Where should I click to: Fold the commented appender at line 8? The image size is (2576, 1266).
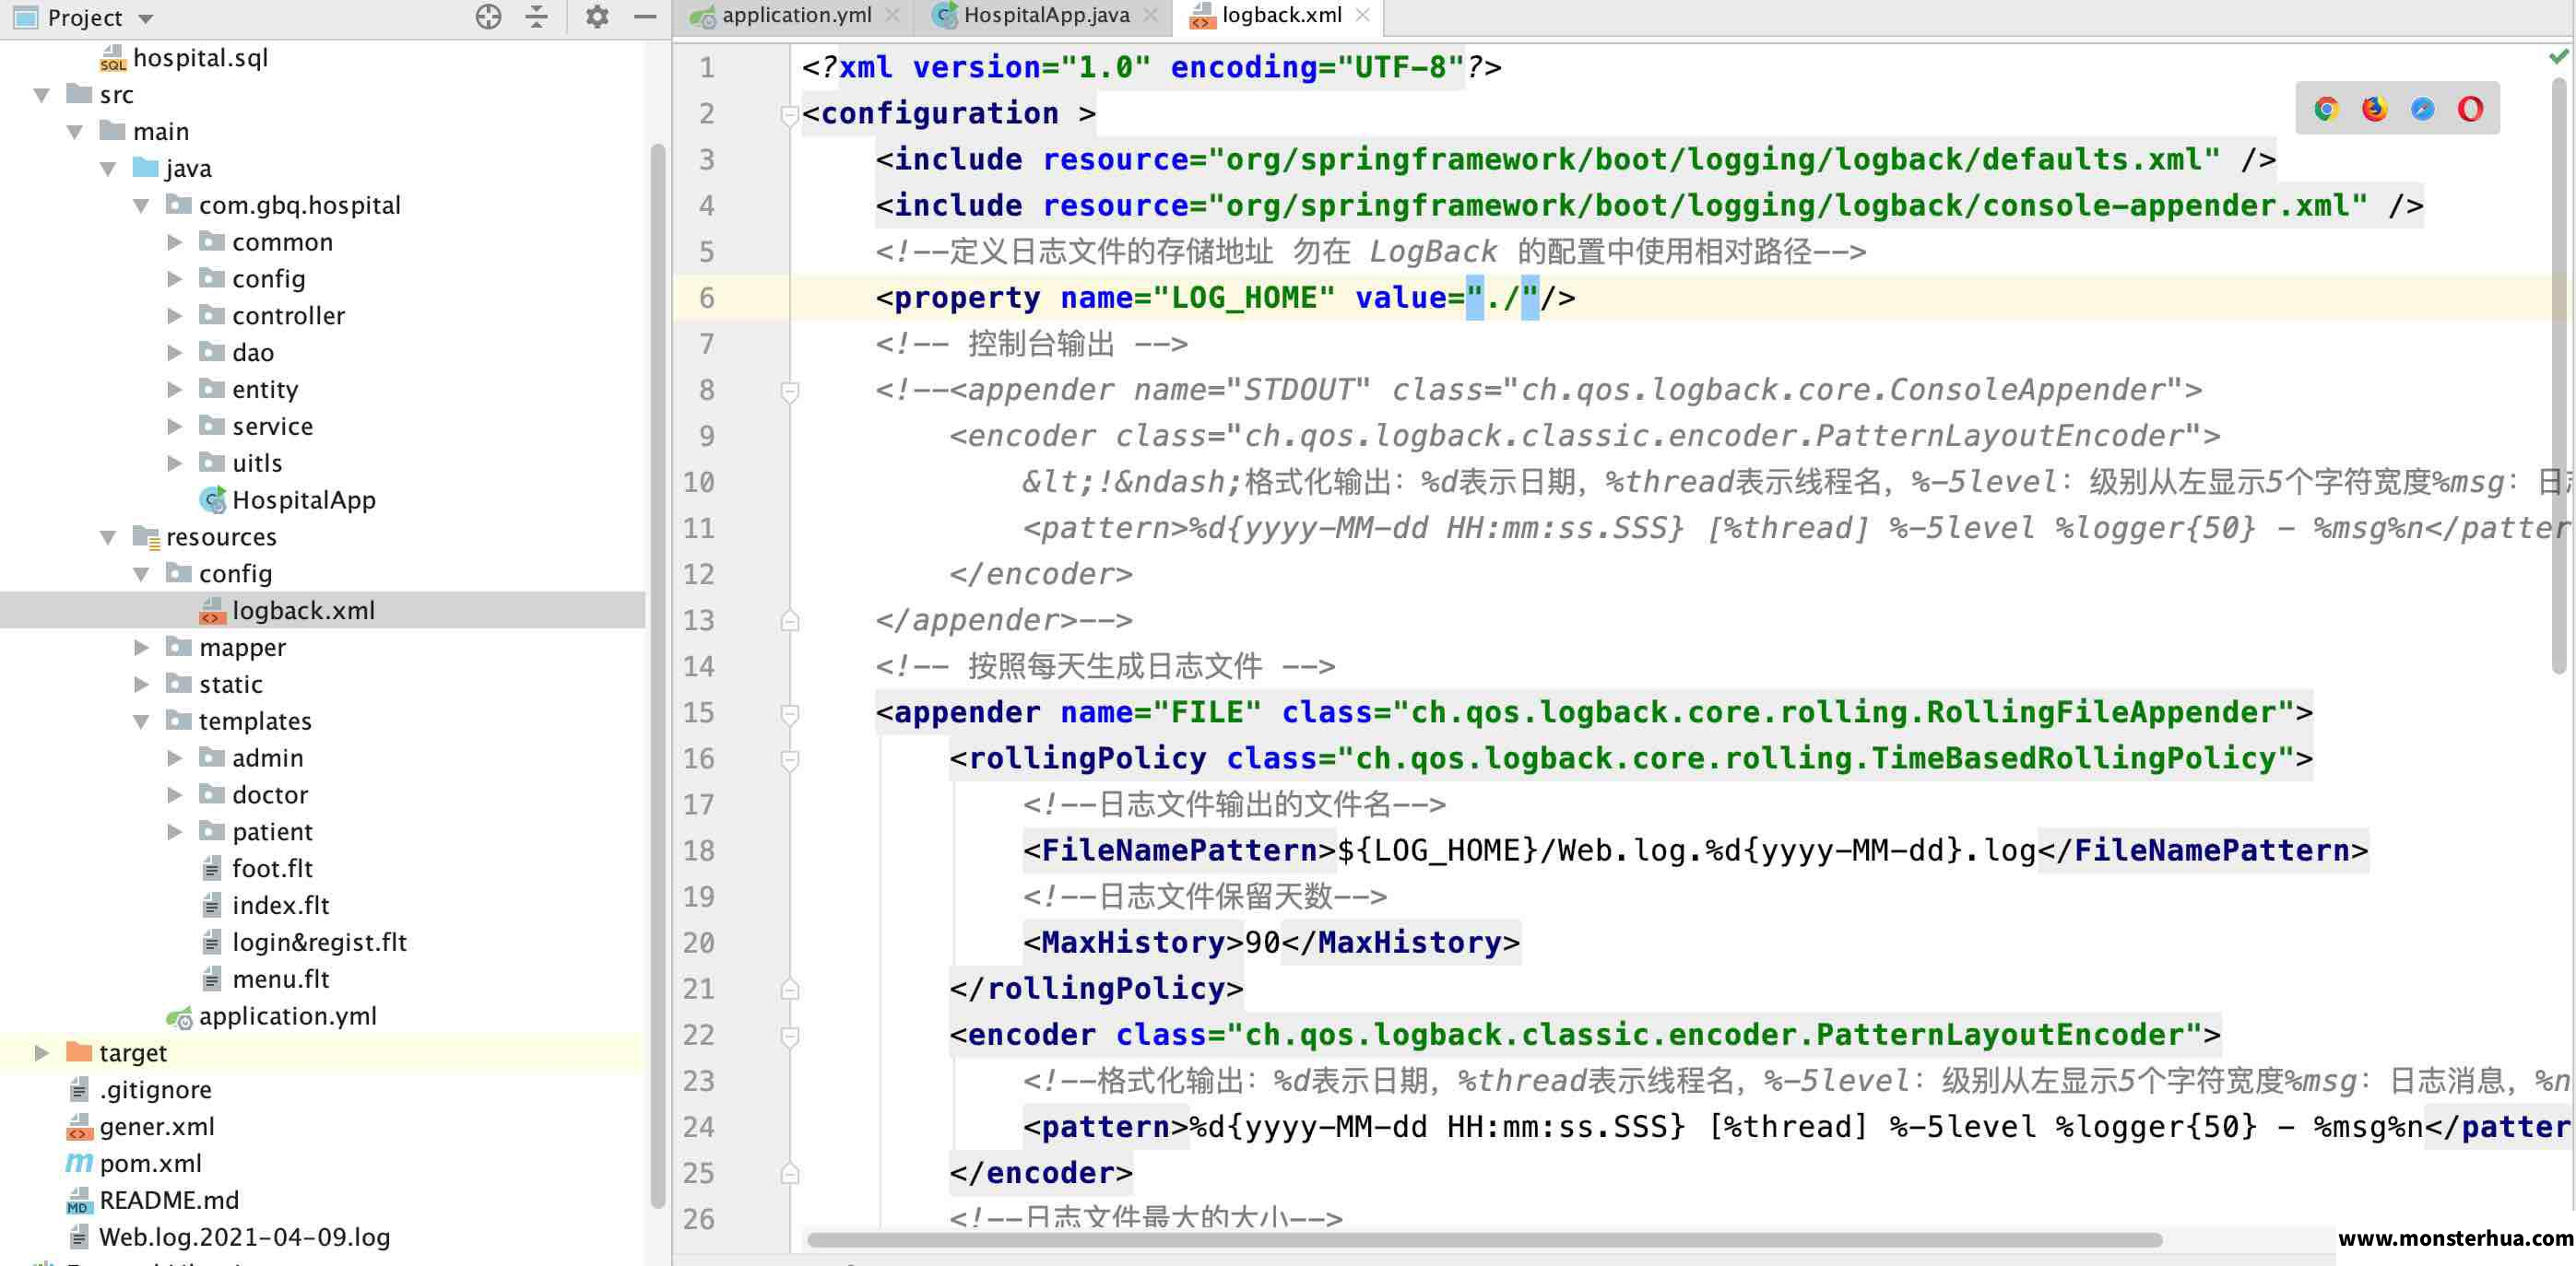coord(789,392)
